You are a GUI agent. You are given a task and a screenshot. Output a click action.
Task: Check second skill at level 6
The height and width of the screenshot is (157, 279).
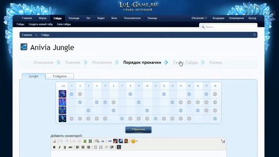pyautogui.click(x=113, y=102)
